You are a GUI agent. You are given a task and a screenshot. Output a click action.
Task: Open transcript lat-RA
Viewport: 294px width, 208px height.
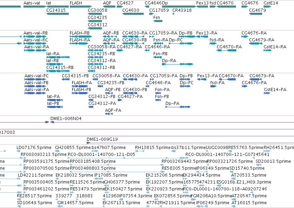pos(53,54)
